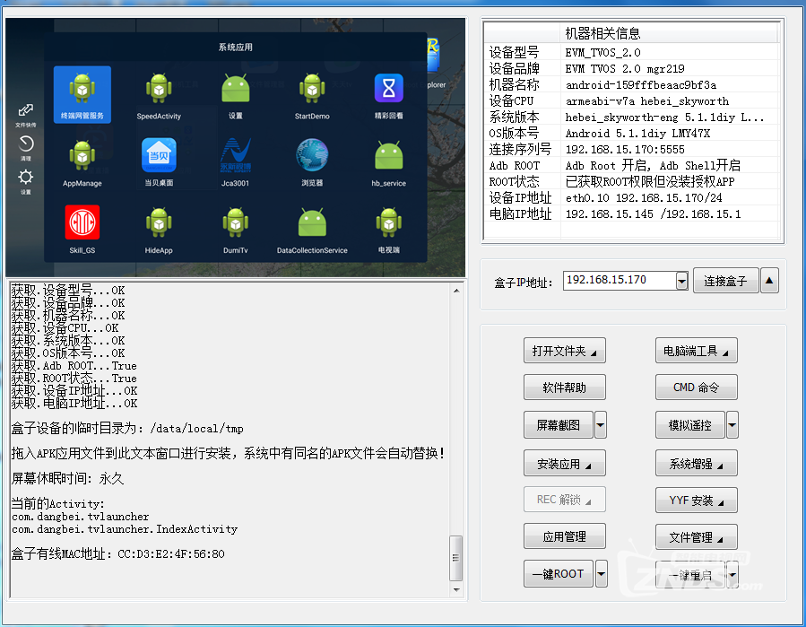Select the Android 5.1.1diy LMY47X cell
The image size is (806, 627).
coord(637,134)
